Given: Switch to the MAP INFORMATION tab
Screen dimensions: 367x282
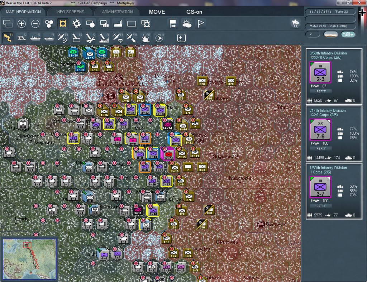Looking at the screenshot, I should pyautogui.click(x=23, y=12).
